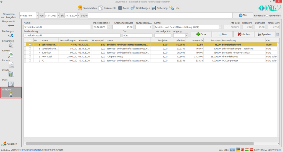This screenshot has height=152, width=283.
Task: Click Fernwartung starten link
Action: 31,150
